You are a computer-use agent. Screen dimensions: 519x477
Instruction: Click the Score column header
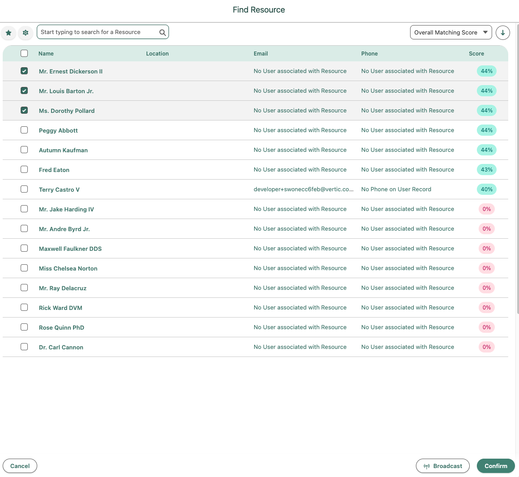476,54
